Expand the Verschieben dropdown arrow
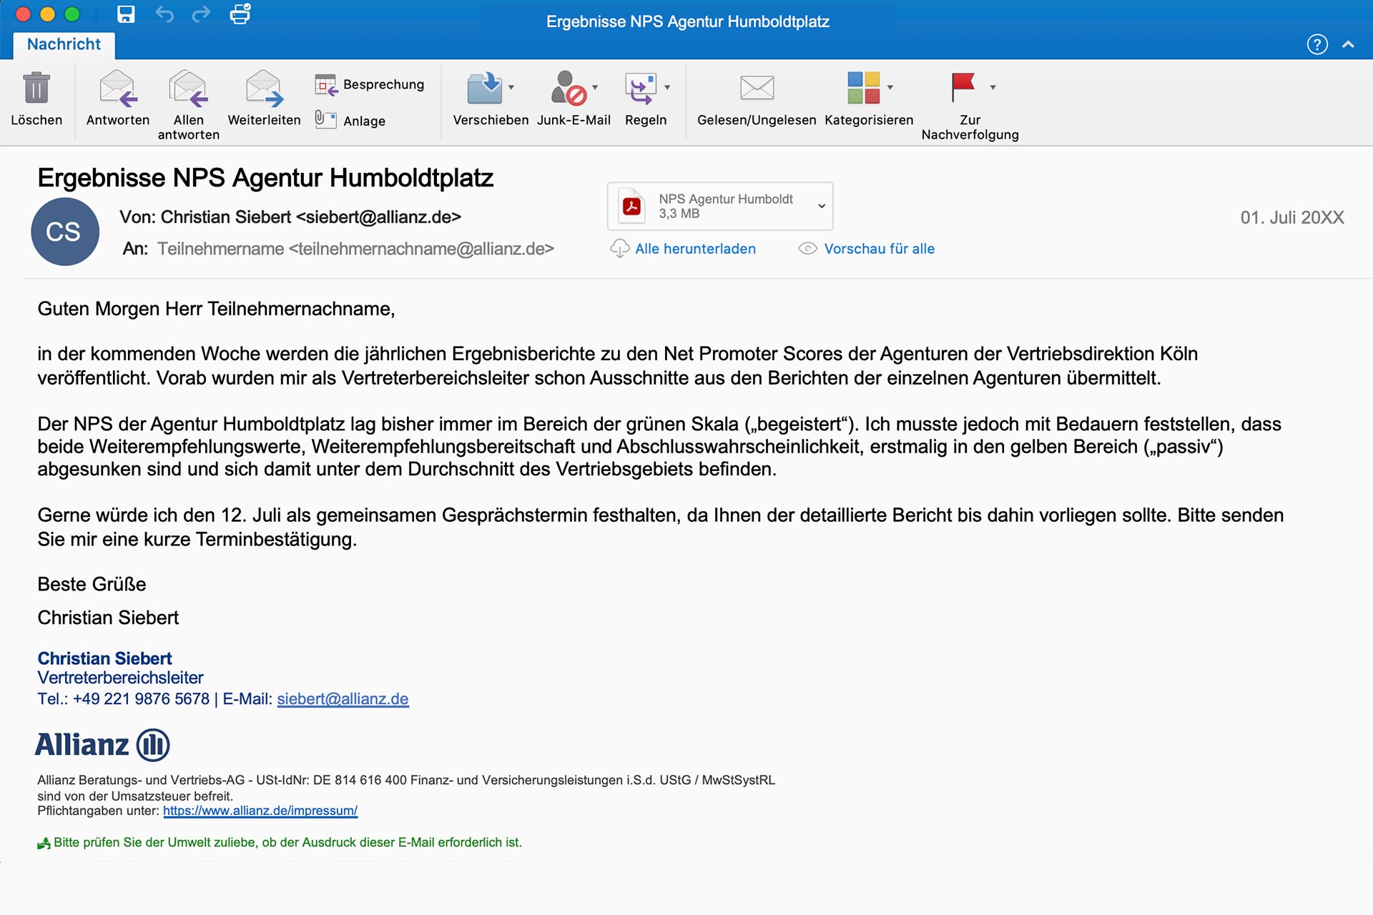The image size is (1373, 915). coord(511,87)
